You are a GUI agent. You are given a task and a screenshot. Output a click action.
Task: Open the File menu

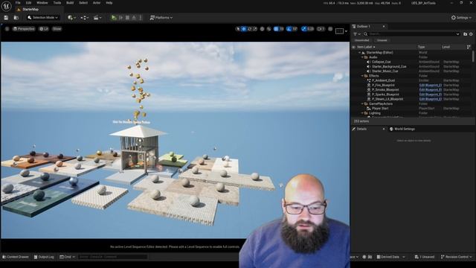pos(18,3)
